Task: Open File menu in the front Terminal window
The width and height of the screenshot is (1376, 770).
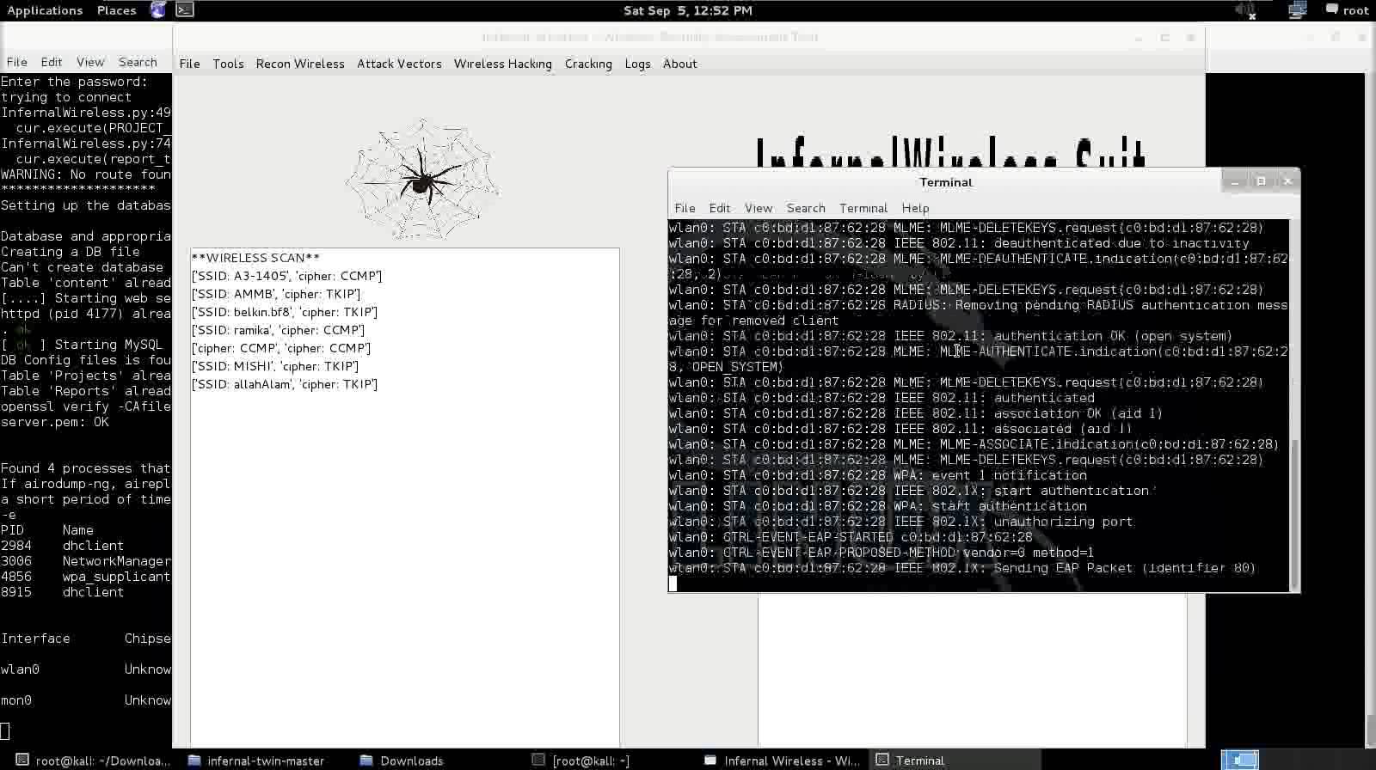Action: (x=685, y=208)
